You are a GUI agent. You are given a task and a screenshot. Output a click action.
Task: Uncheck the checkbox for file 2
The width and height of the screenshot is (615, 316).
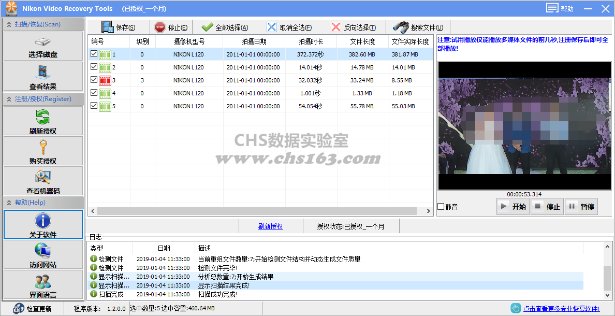click(x=94, y=67)
